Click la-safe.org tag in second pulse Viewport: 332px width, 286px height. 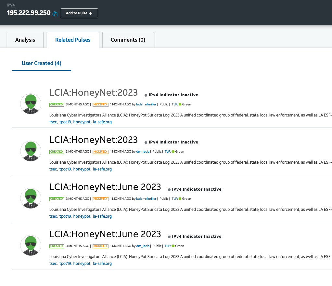coord(102,169)
